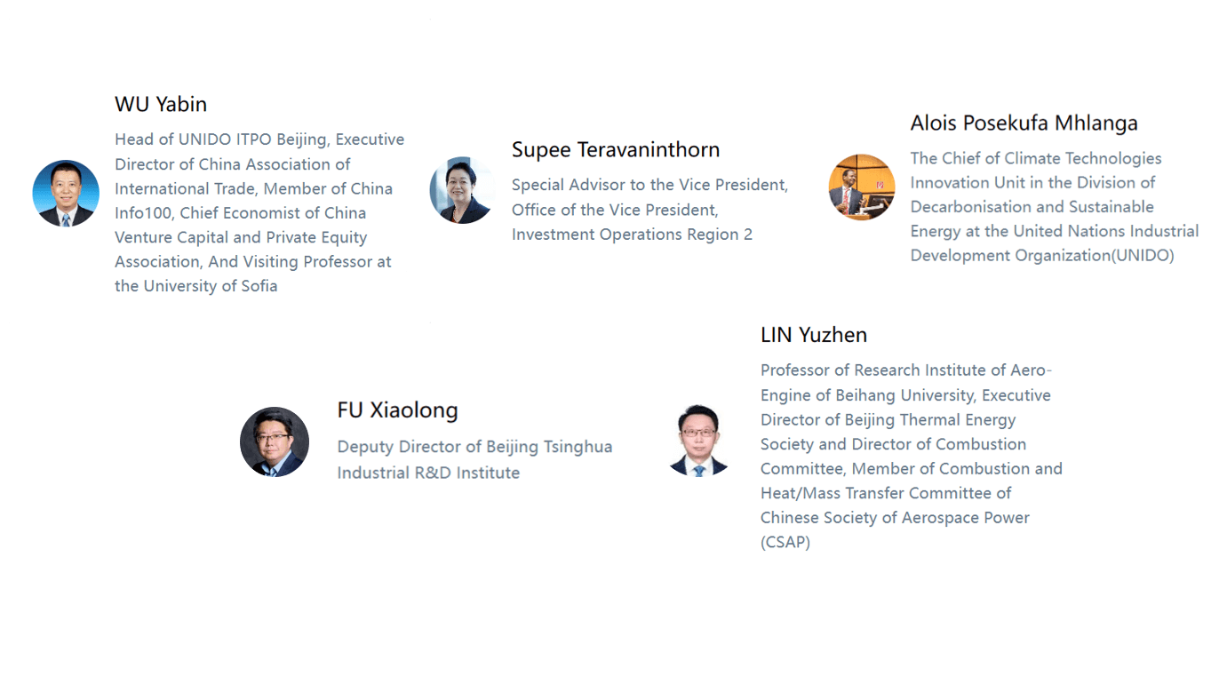
Task: Click "Deputy Director of Beijing Tsinghua" text
Action: (474, 447)
